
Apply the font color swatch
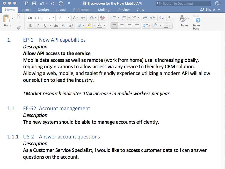[99, 26]
